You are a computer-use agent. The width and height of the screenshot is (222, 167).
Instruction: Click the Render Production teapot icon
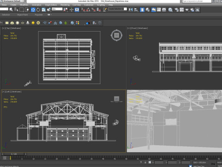coord(187,10)
